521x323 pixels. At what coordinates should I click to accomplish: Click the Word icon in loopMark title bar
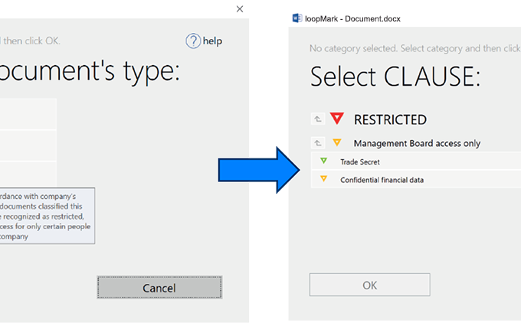(297, 18)
